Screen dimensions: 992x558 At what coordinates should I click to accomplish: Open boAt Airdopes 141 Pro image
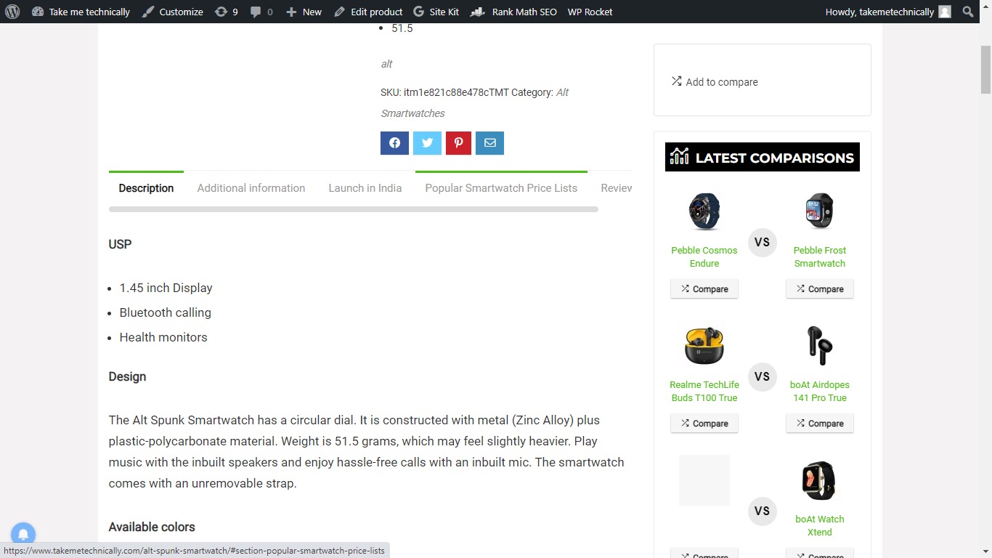[x=820, y=346]
